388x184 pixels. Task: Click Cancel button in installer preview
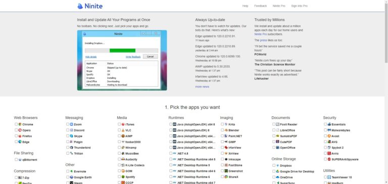coord(150,57)
